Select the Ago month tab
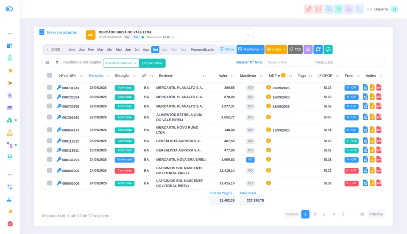Screen dimensions: 407x234 pyautogui.click(x=146, y=50)
